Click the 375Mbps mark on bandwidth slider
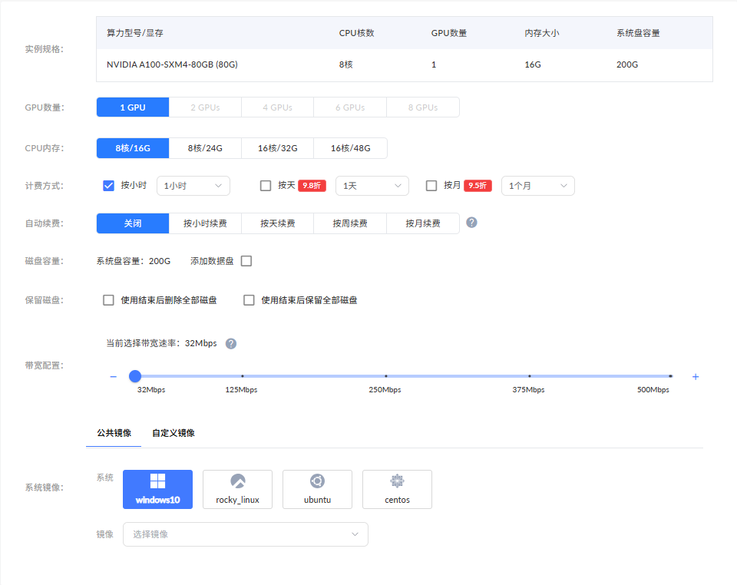This screenshot has width=737, height=585. (x=529, y=376)
